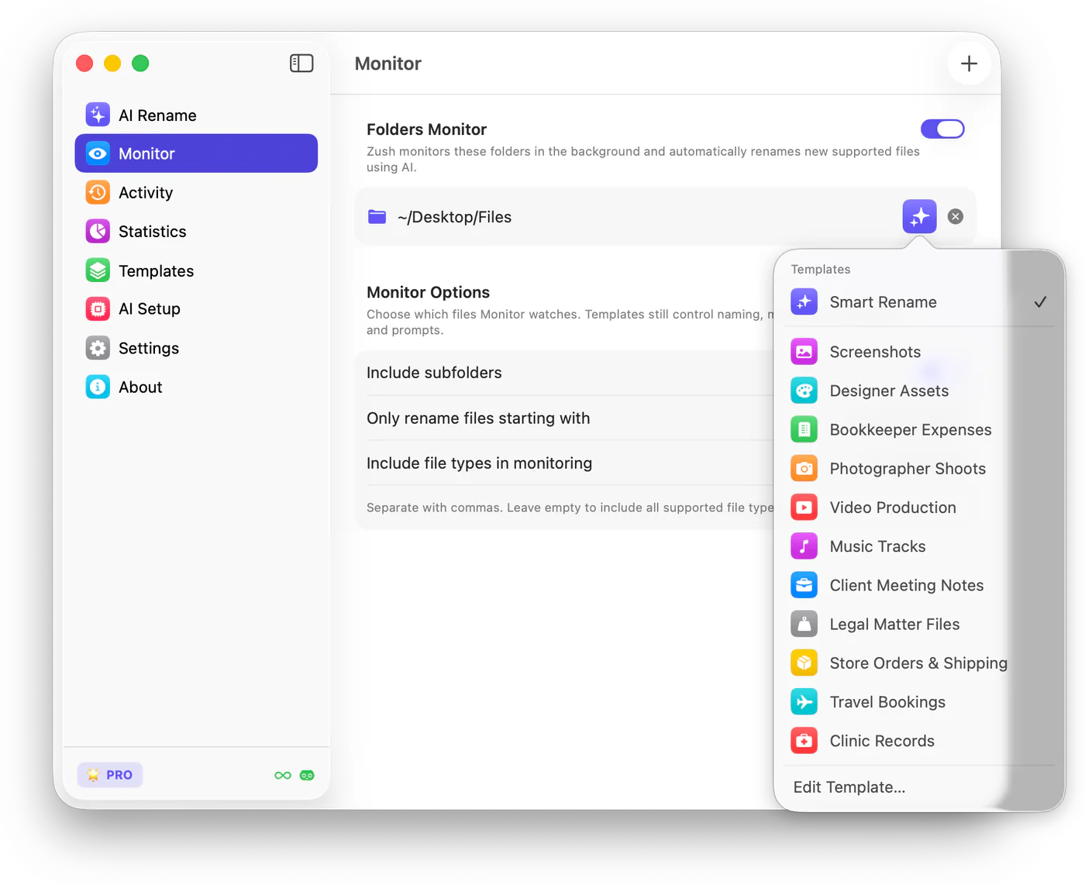Choose Video Production template label
The width and height of the screenshot is (1085, 885).
[893, 508]
